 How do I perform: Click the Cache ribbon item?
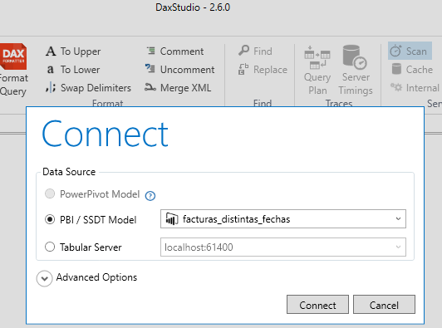[412, 69]
